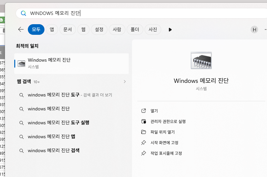Click the shield icon next to 관리자 권한으로 실행

(x=144, y=121)
